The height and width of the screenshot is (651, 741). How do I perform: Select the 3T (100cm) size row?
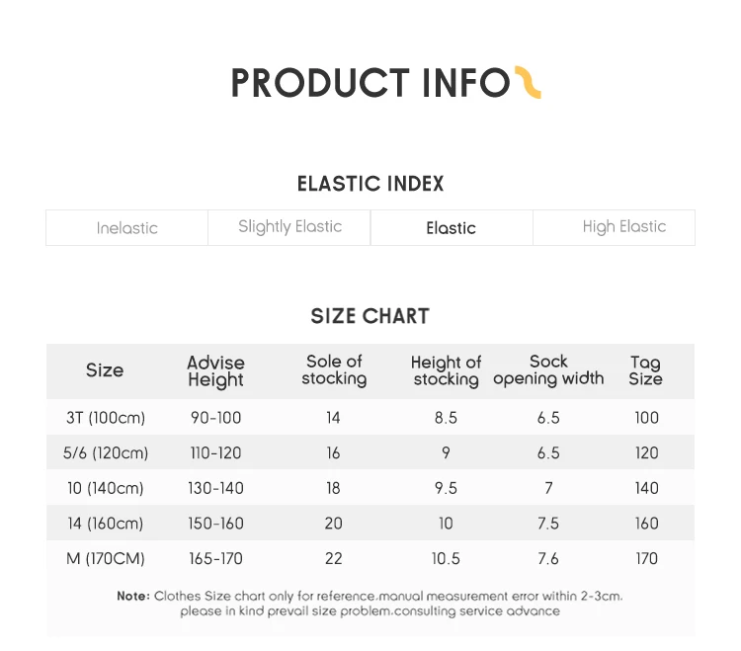106,418
